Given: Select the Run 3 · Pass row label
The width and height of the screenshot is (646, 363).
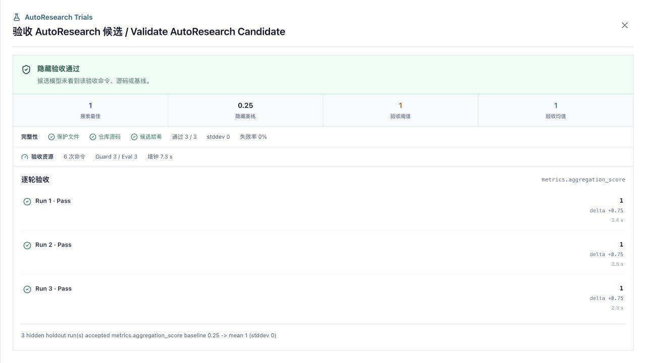Looking at the screenshot, I should (53, 288).
